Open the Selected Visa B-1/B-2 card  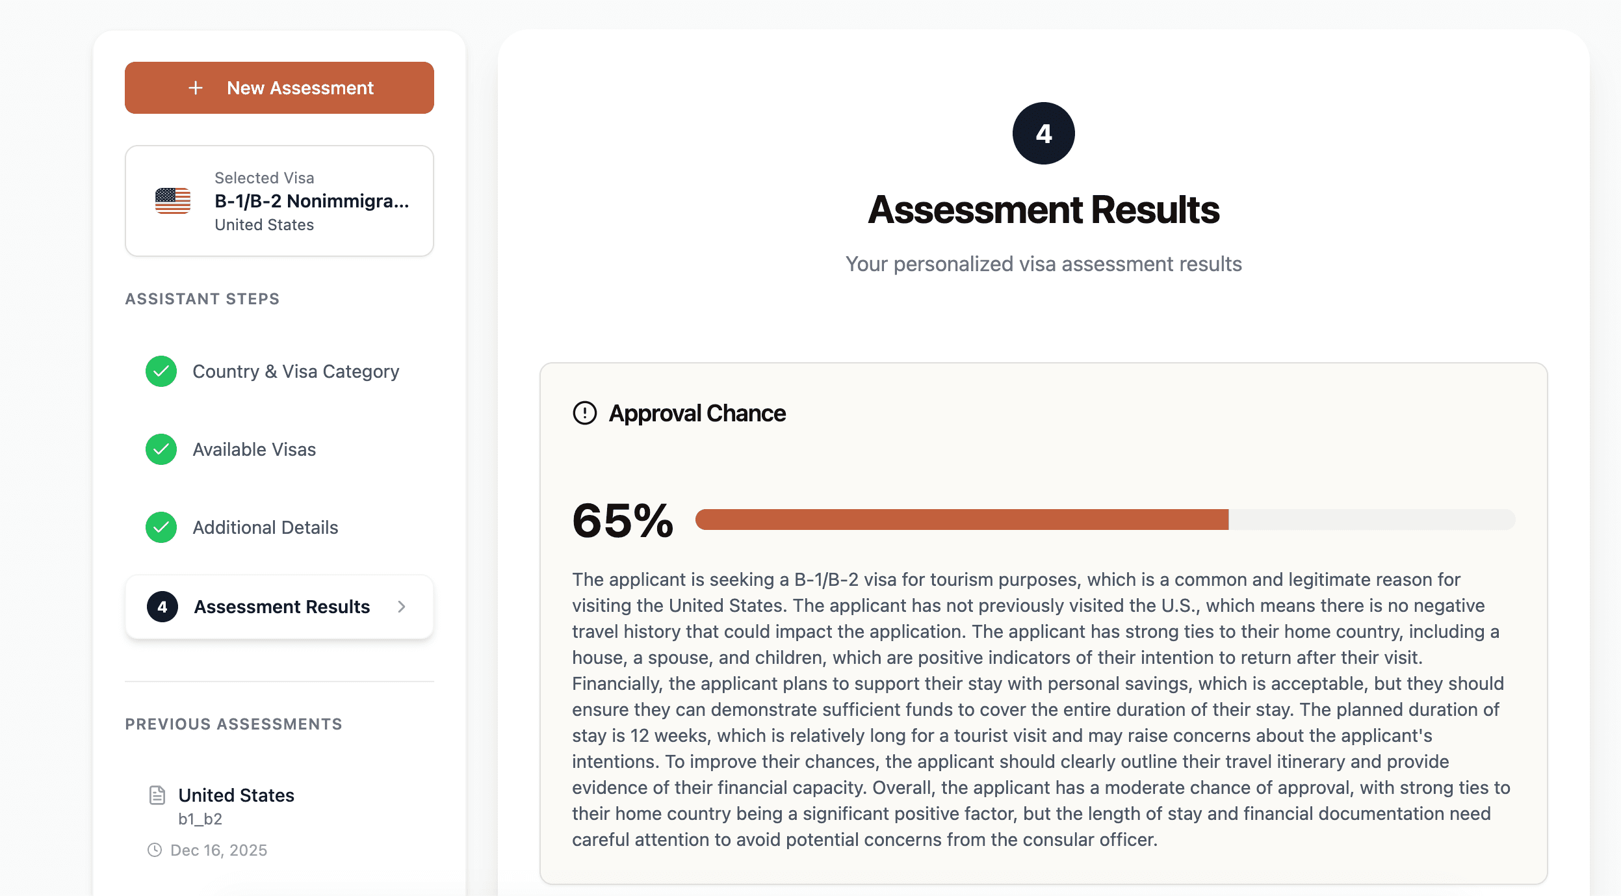pos(279,200)
